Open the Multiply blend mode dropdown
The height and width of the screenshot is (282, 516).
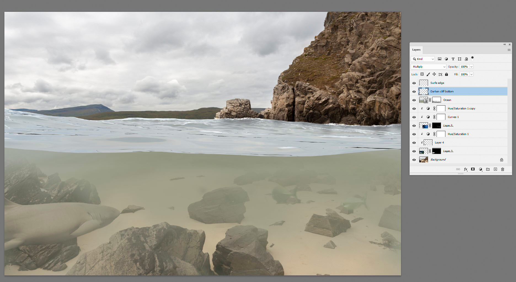coord(428,67)
